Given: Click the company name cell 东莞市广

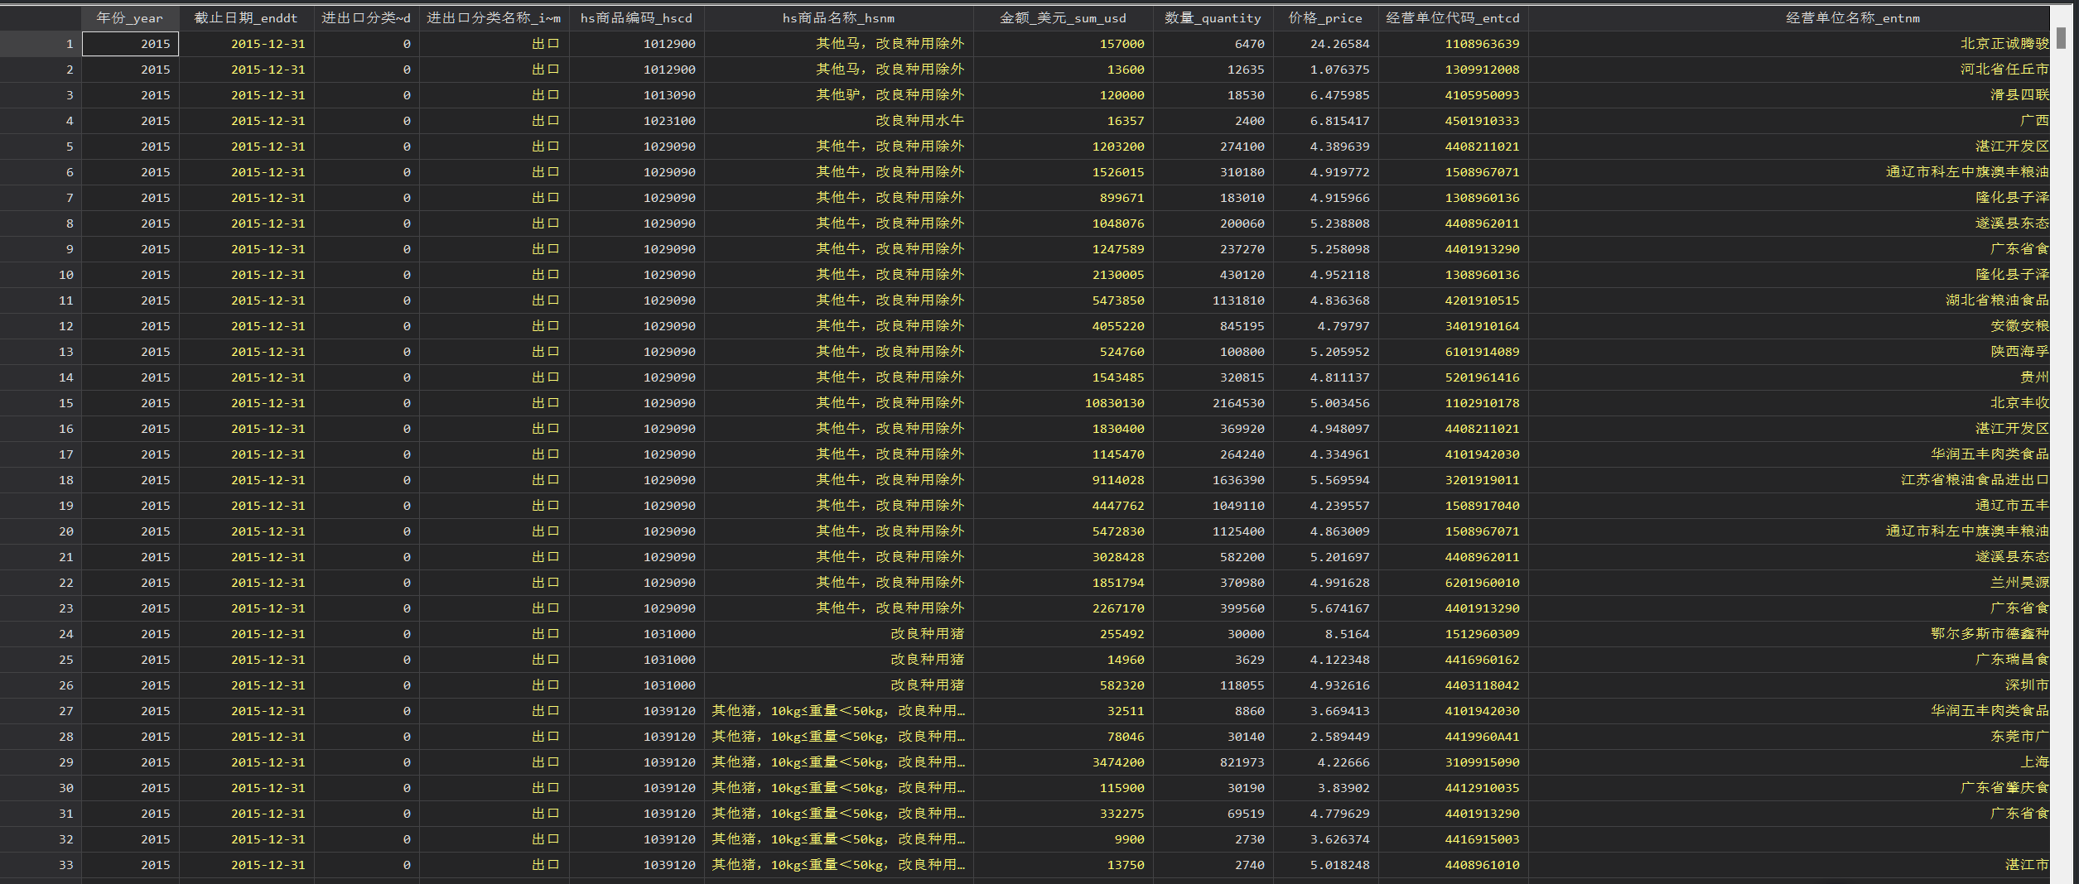Looking at the screenshot, I should click(1789, 737).
